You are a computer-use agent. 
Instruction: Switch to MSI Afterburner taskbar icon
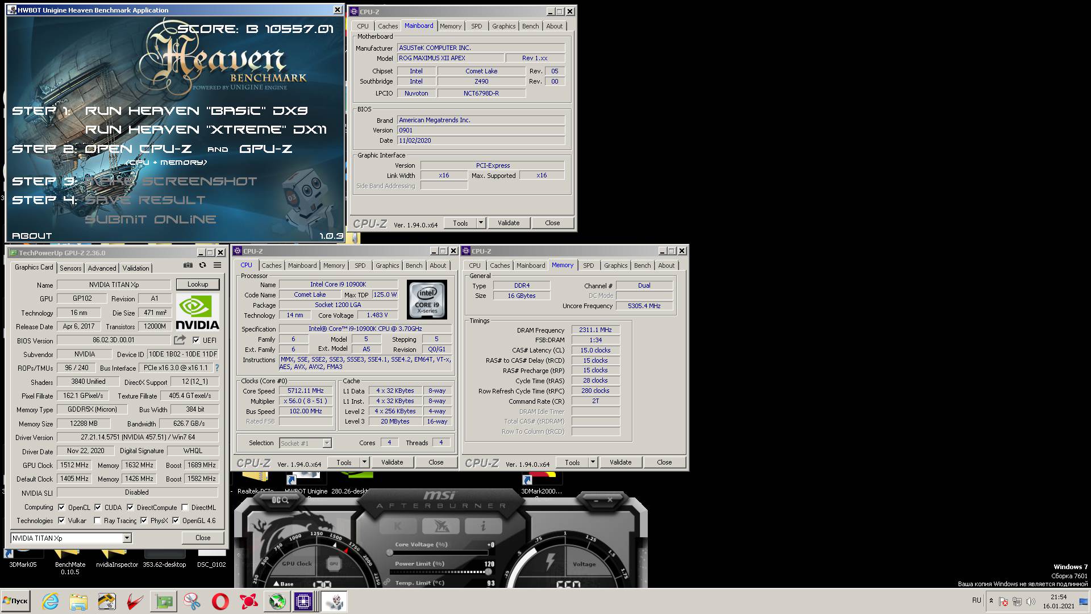click(x=277, y=601)
